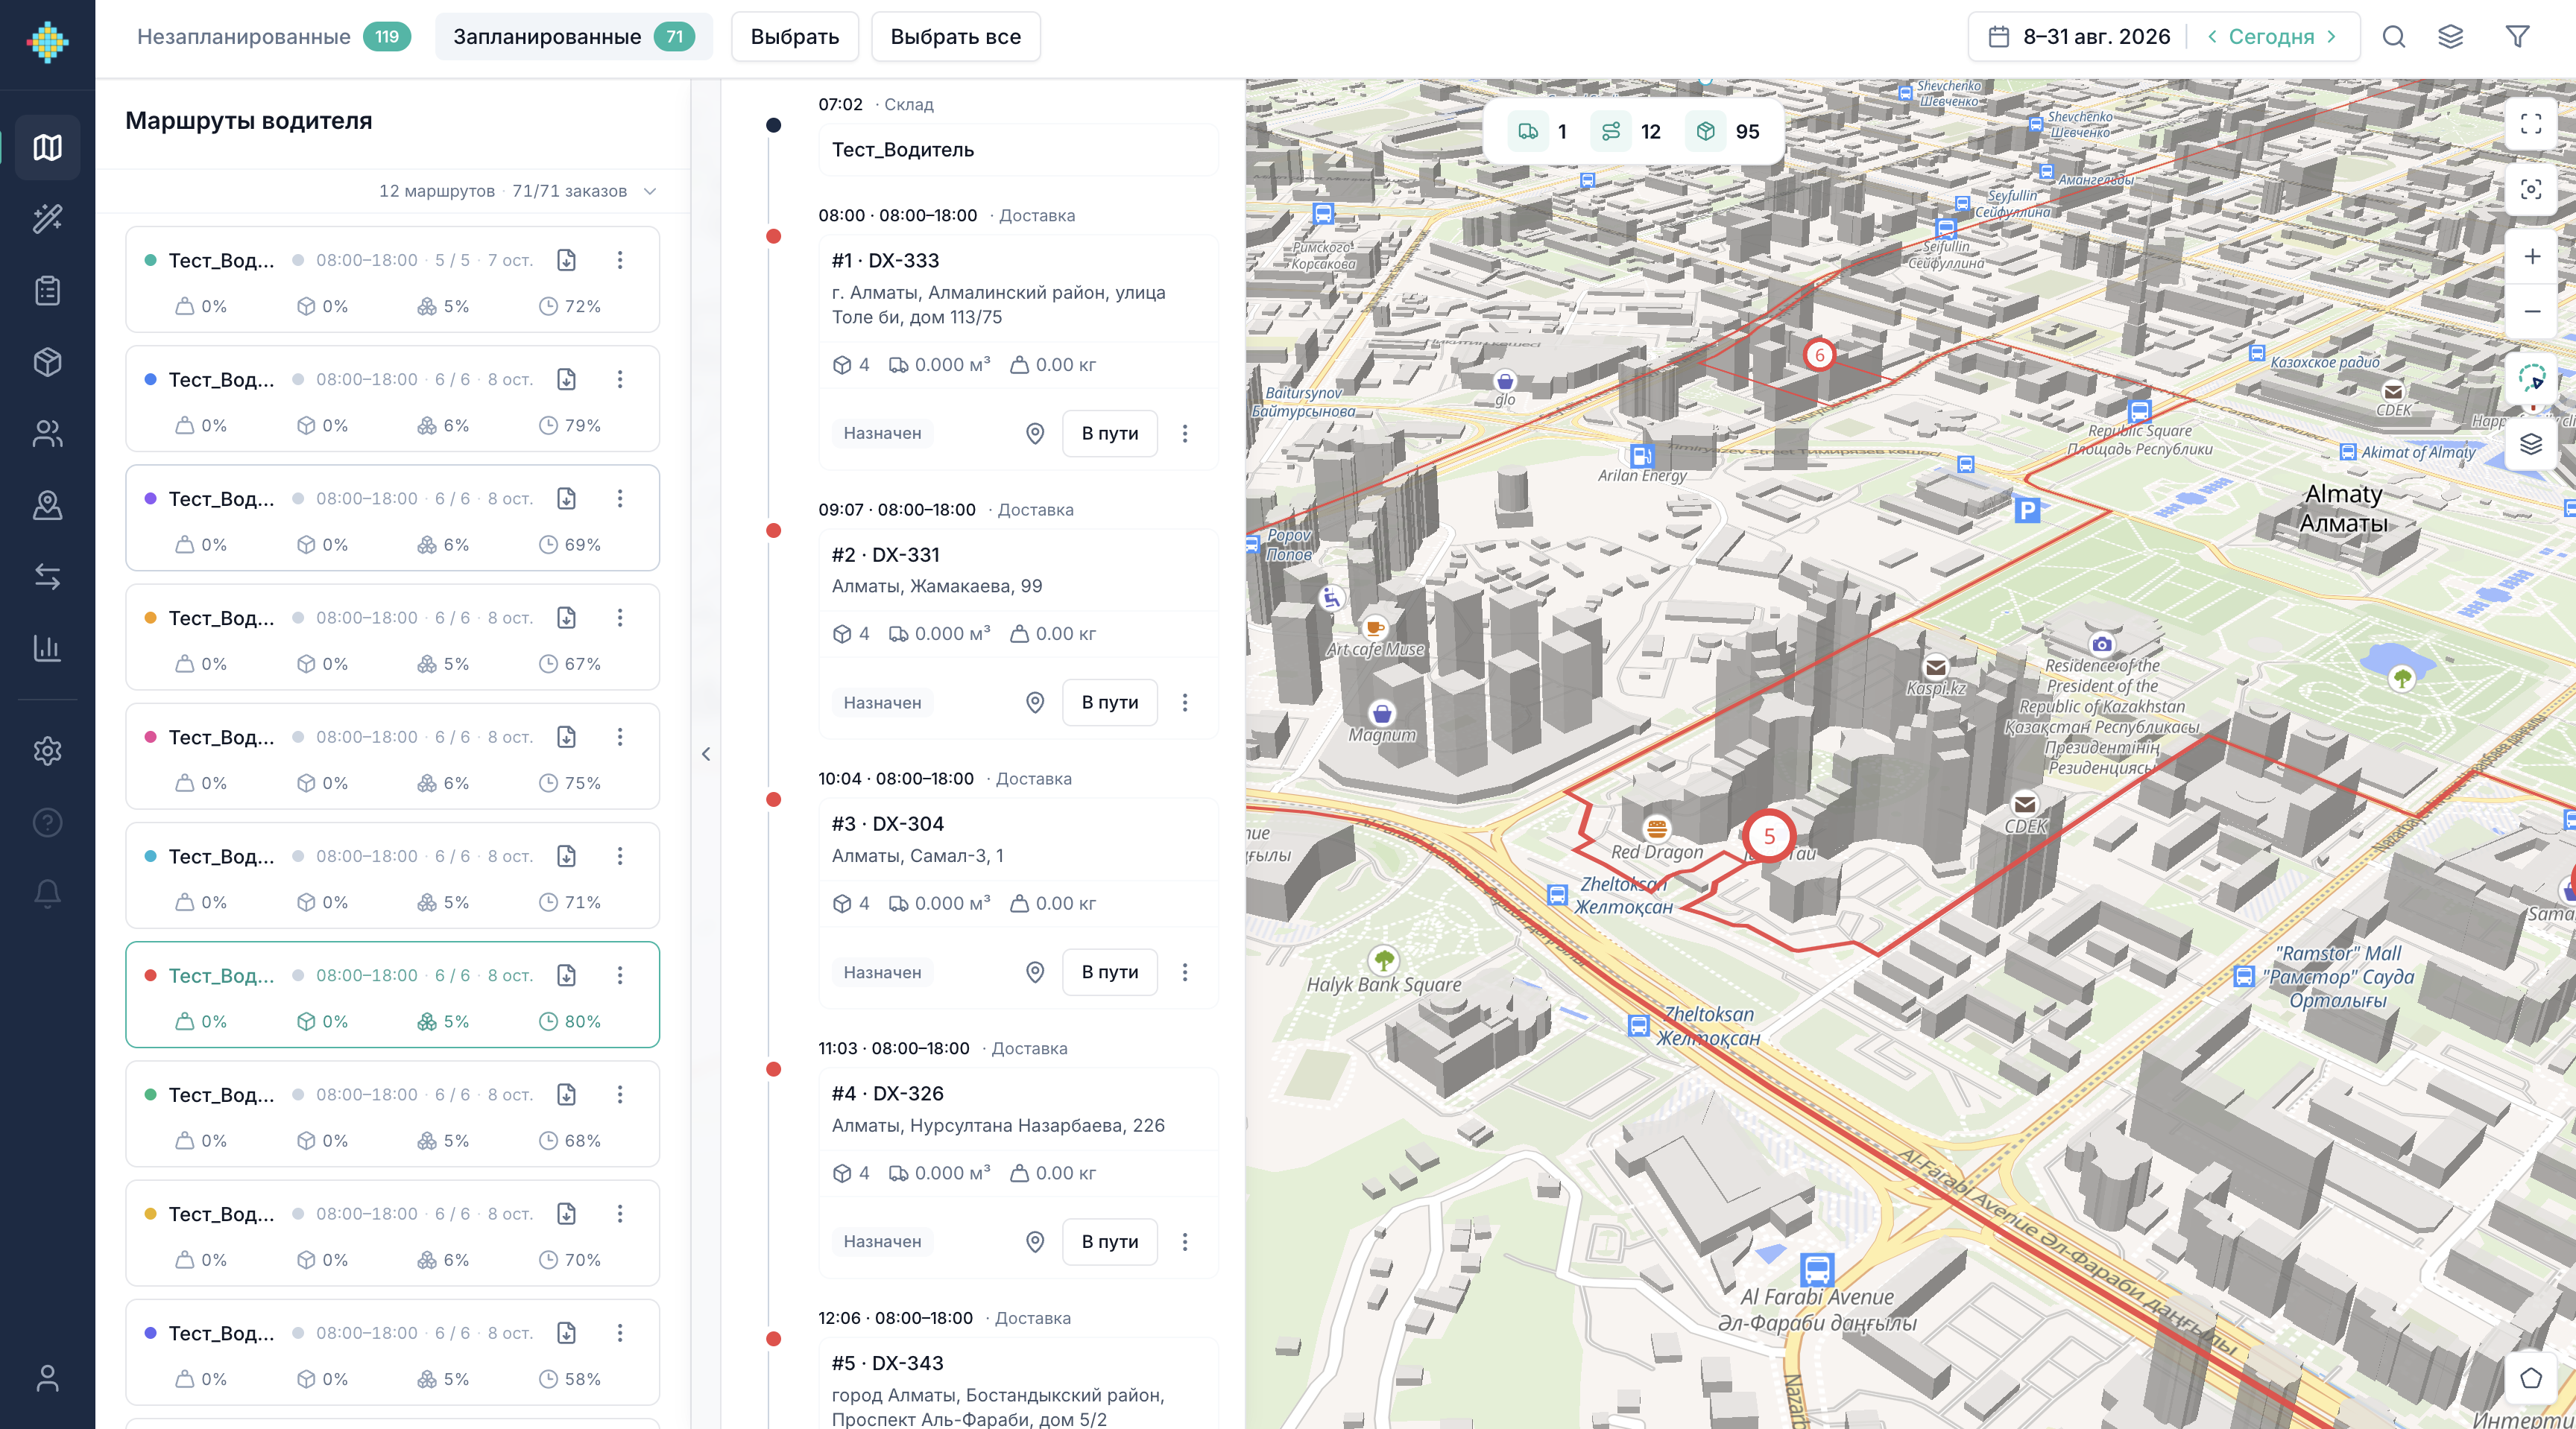This screenshot has width=2576, height=1429.
Task: Click map marker number 5
Action: pyautogui.click(x=1769, y=837)
